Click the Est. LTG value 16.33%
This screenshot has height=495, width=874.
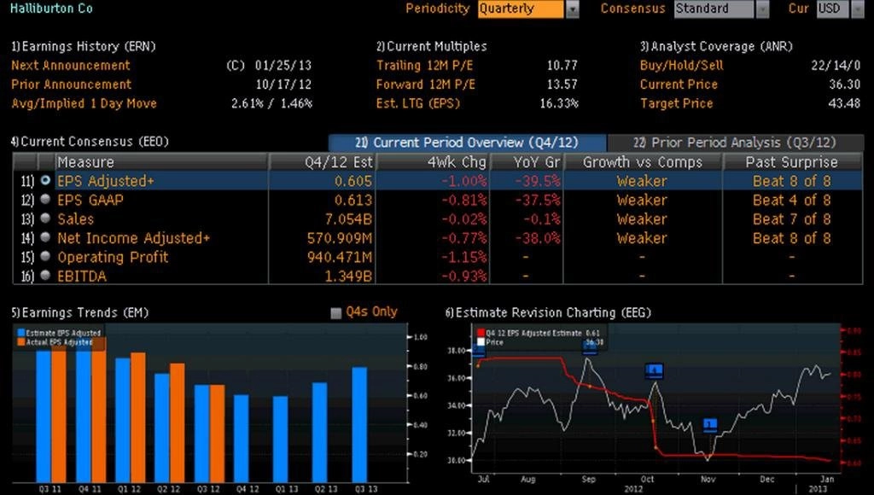pyautogui.click(x=559, y=103)
